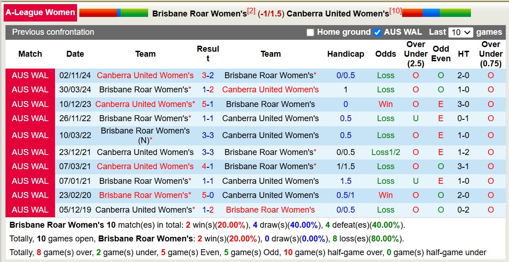Click Brisbane Roar Women's away team on 05/12/19
This screenshot has width=509, height=262.
pos(271,210)
